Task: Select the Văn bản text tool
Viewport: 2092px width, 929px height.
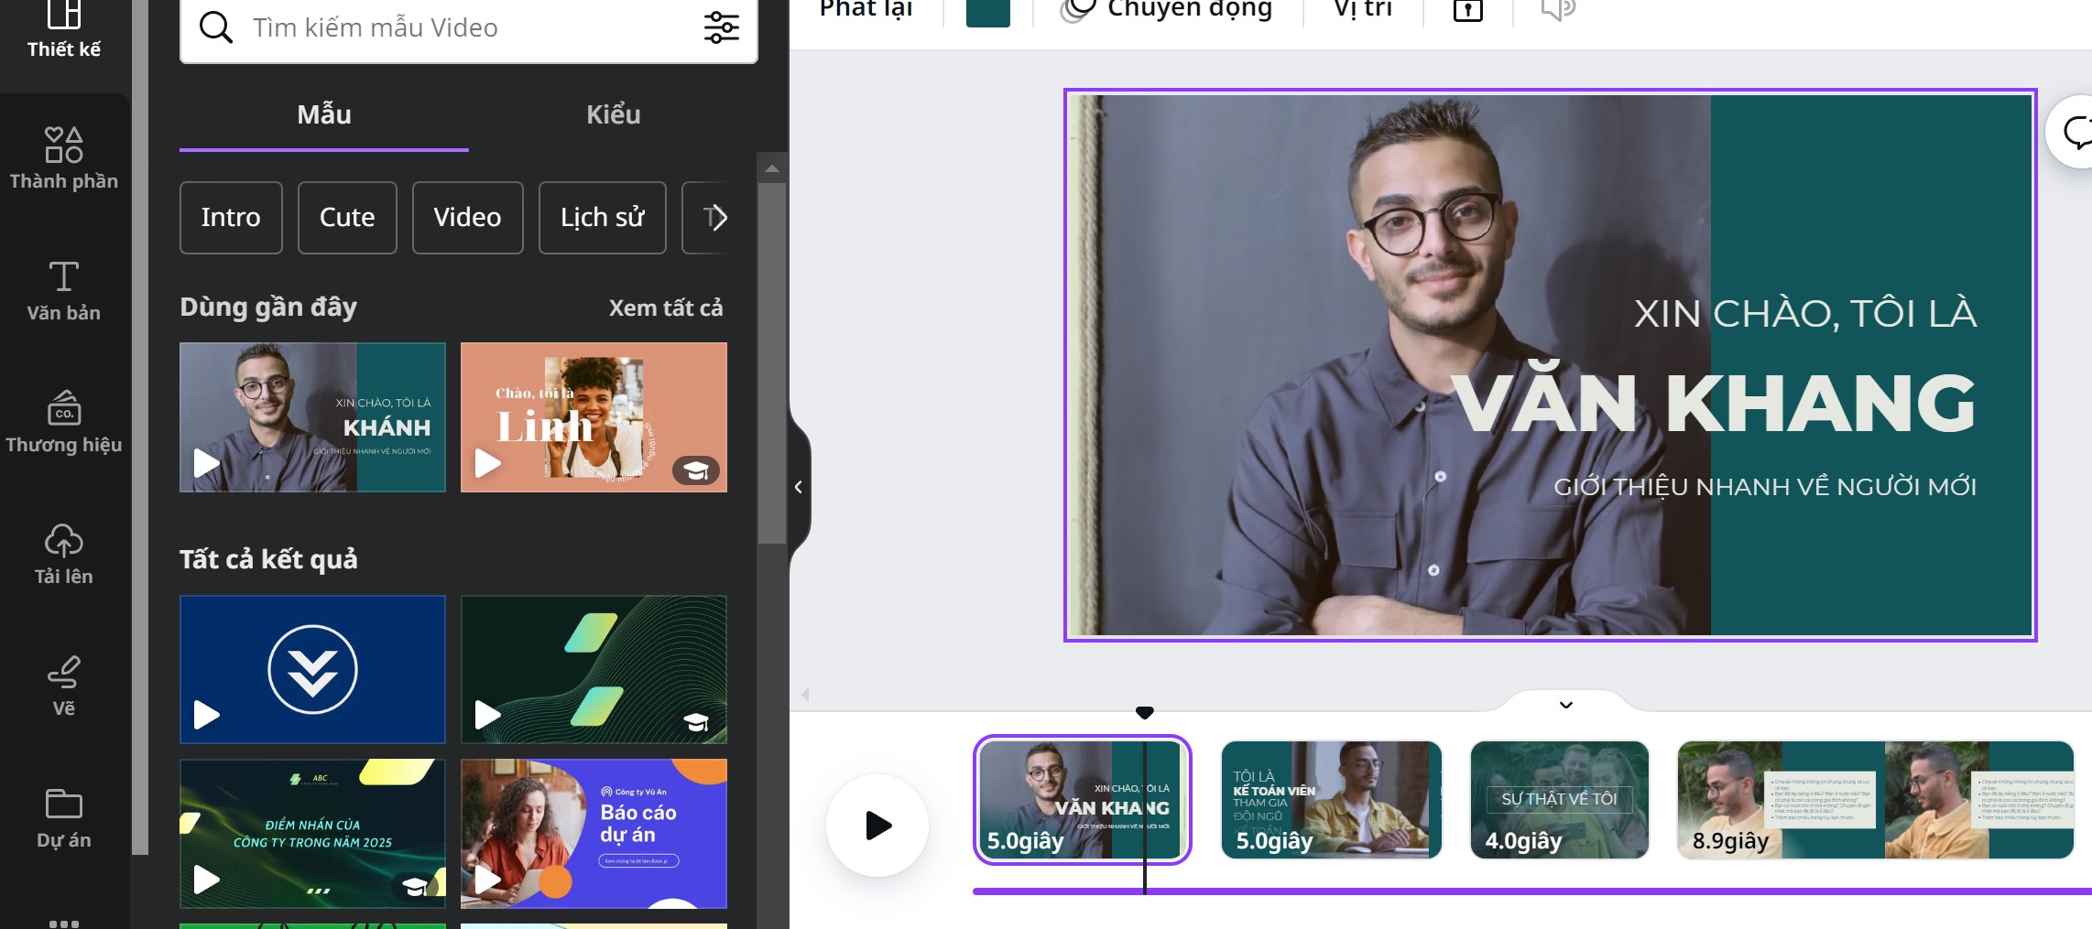Action: (63, 290)
